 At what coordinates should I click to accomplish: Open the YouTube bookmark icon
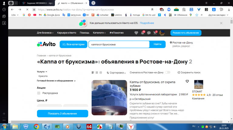tap(35, 15)
